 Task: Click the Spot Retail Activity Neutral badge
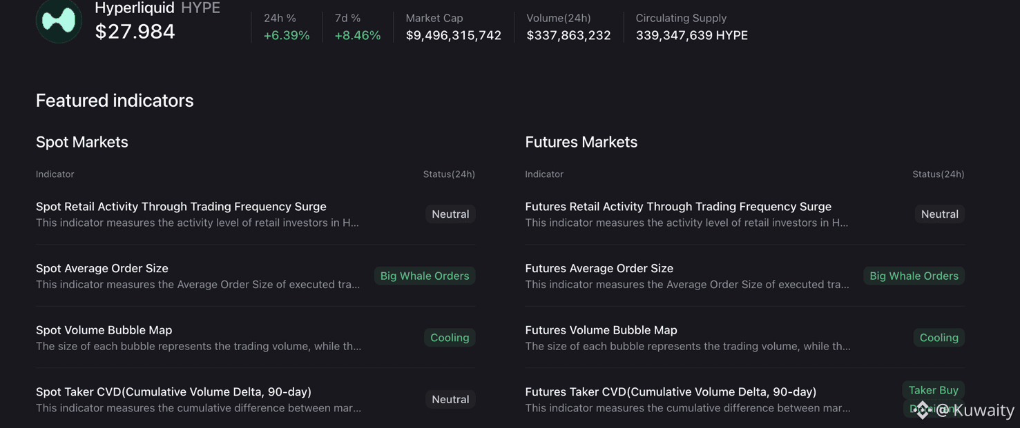click(450, 214)
